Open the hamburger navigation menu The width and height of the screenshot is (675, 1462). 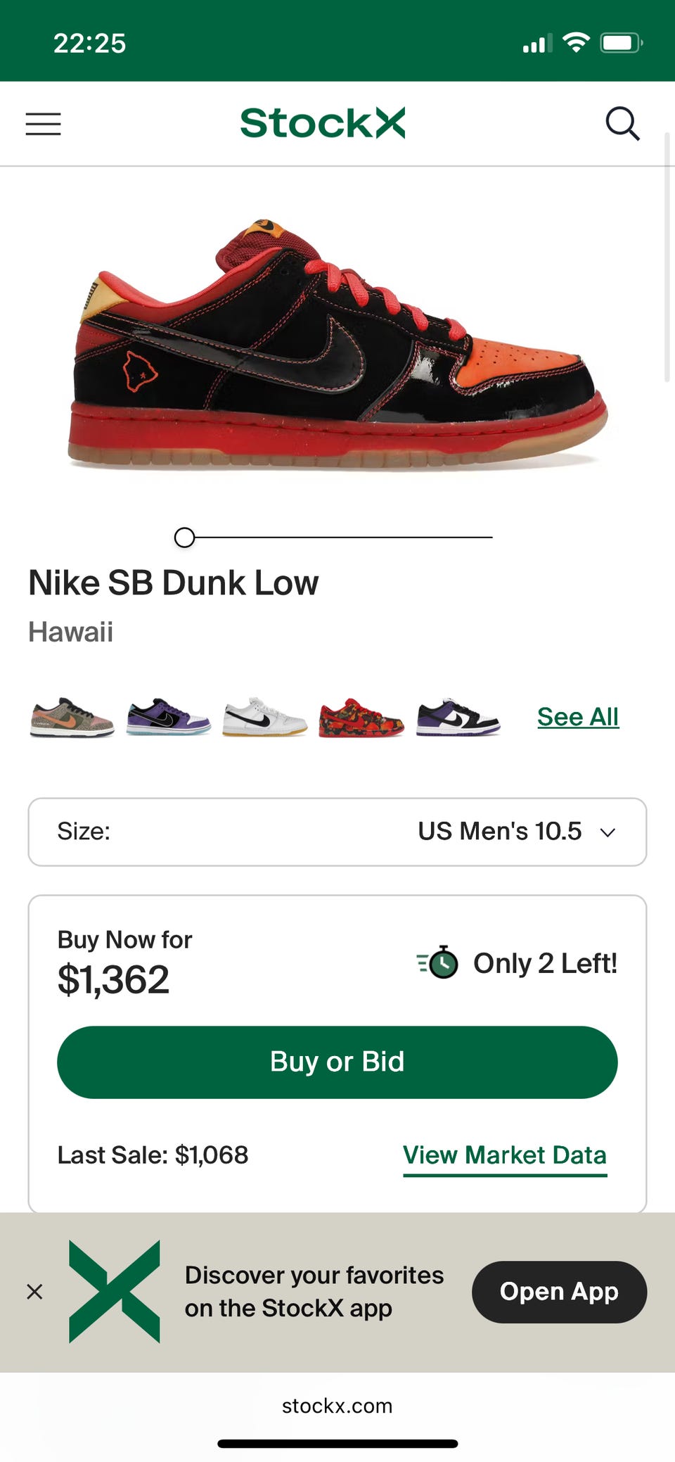pyautogui.click(x=44, y=124)
